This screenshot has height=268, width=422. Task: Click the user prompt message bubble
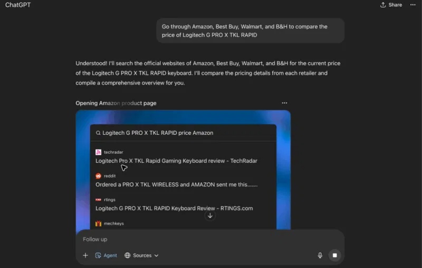click(x=250, y=31)
